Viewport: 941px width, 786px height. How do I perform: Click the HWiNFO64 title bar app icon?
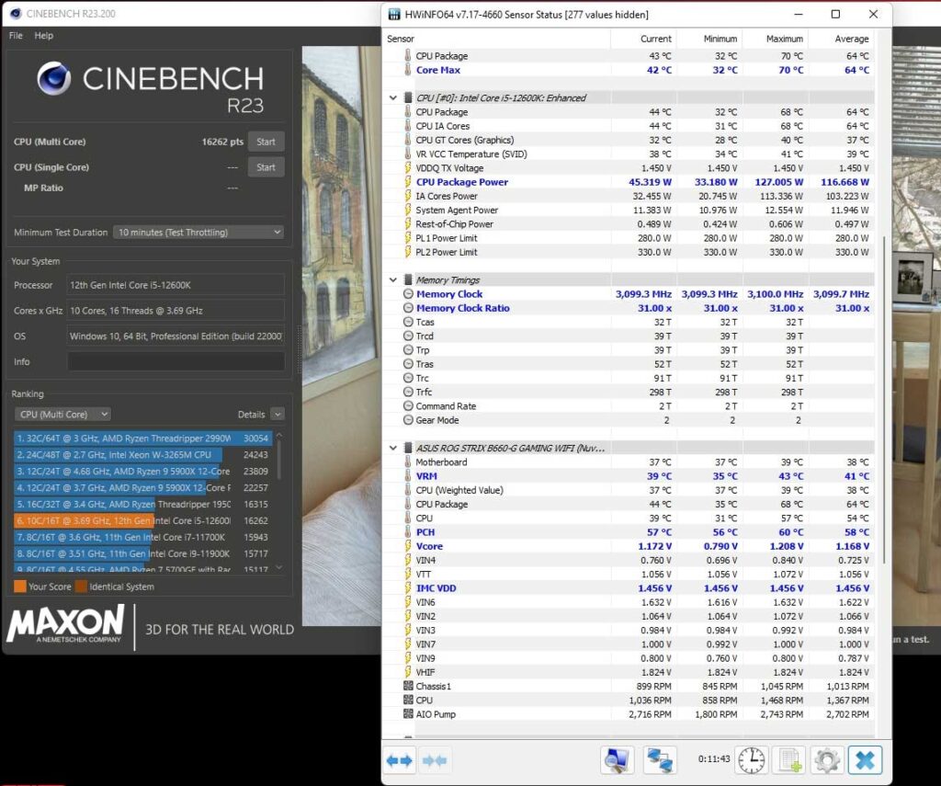[x=394, y=15]
